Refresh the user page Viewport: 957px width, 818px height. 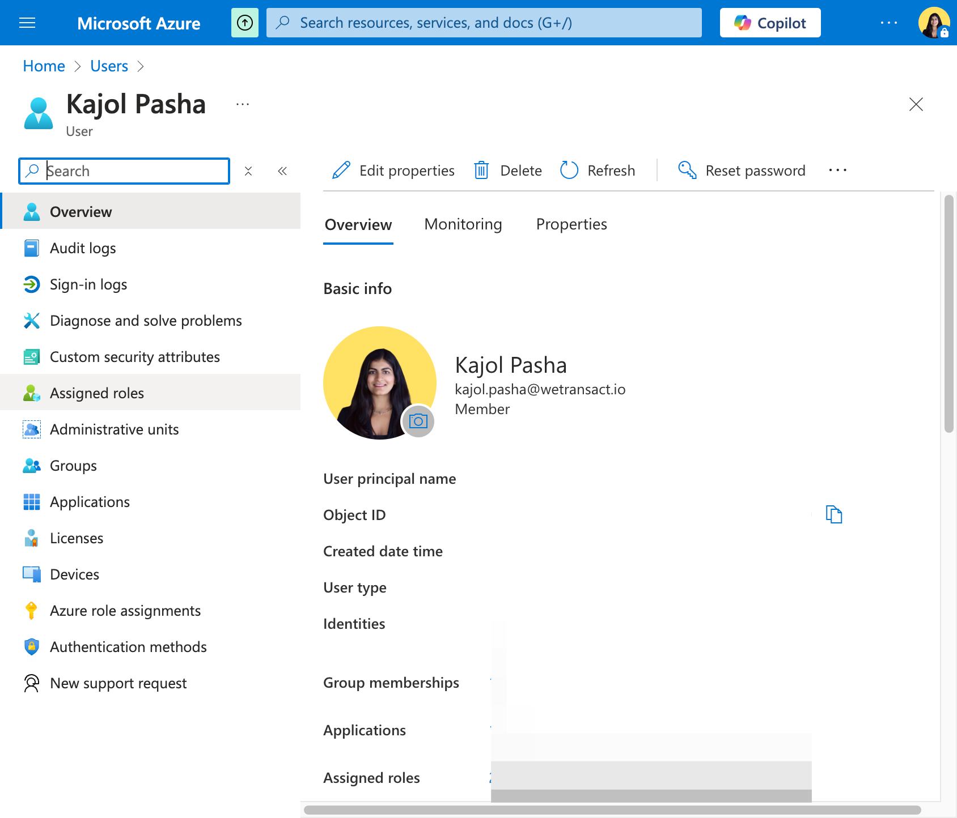click(597, 171)
